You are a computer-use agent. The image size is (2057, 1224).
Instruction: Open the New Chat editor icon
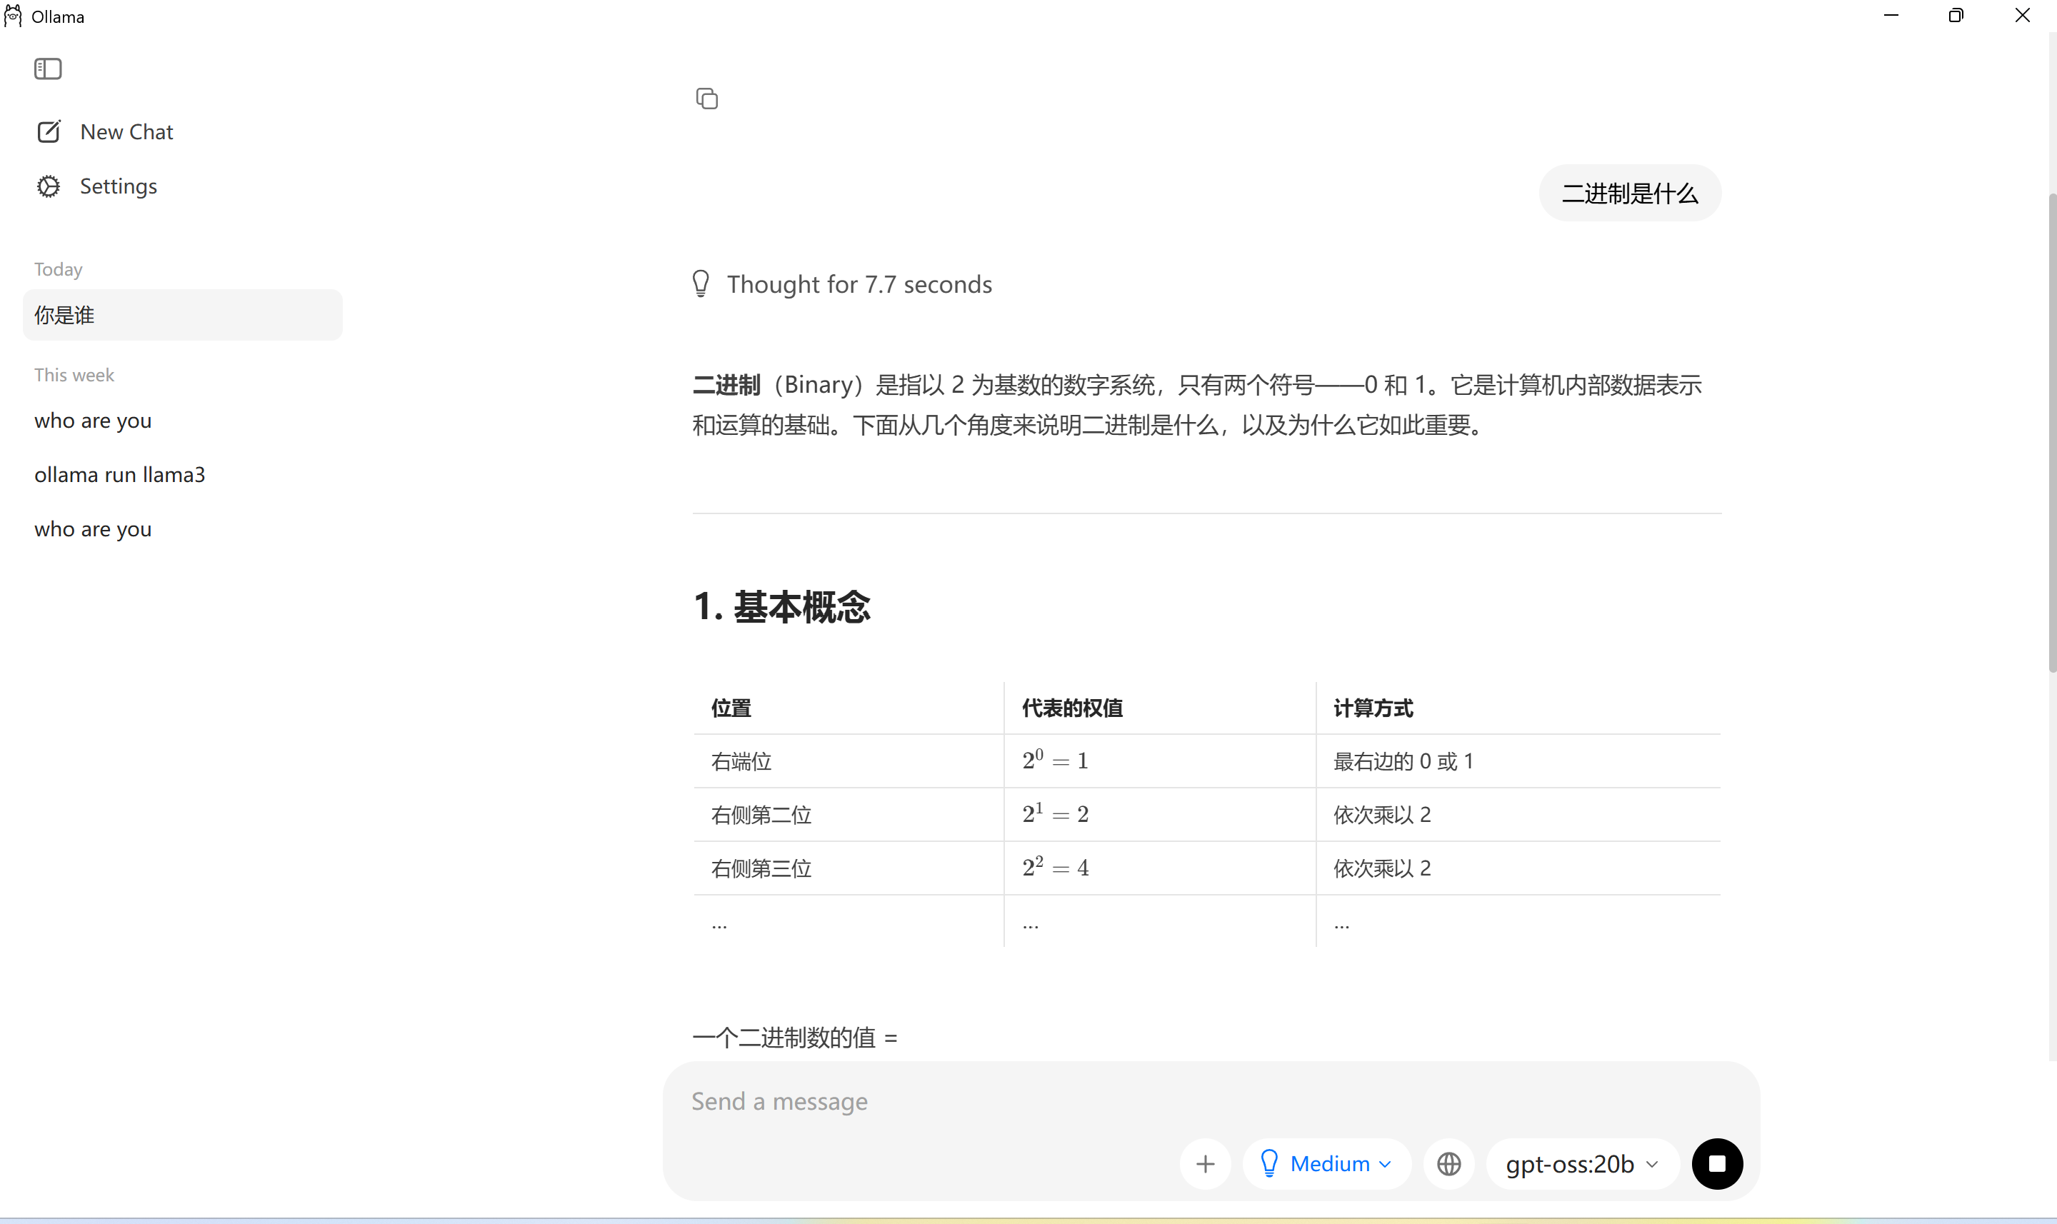pyautogui.click(x=49, y=131)
